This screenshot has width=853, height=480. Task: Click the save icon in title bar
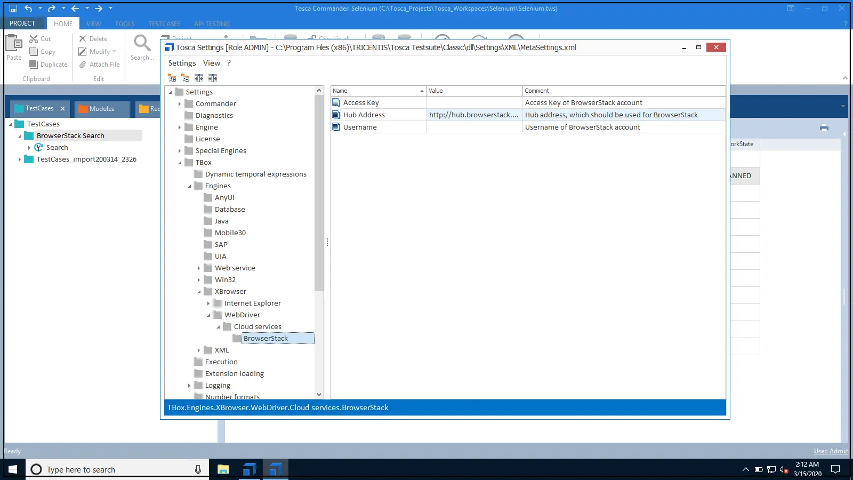click(x=13, y=9)
